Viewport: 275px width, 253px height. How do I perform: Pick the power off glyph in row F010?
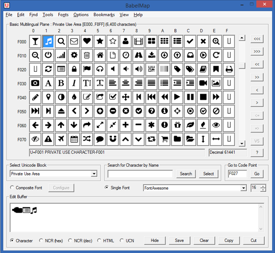(48, 55)
